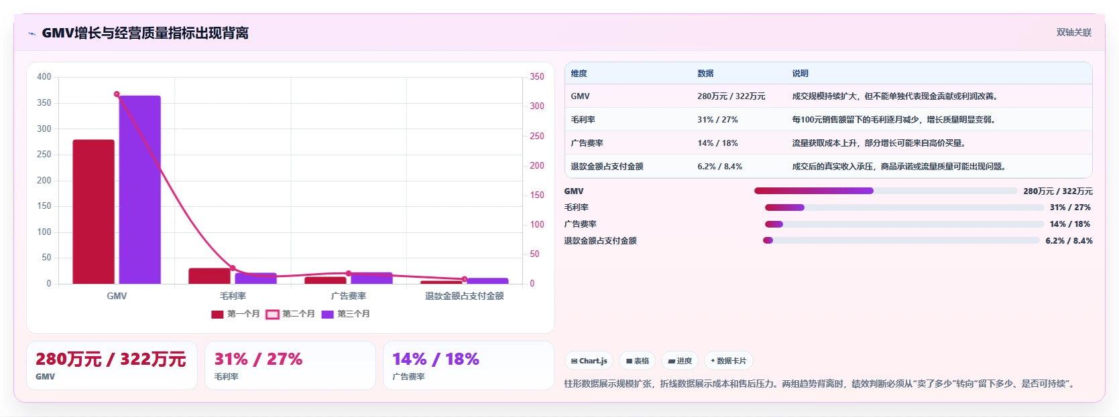Screen dimensions: 1119x417
Task: Click the GMV progress bar
Action: pos(886,191)
